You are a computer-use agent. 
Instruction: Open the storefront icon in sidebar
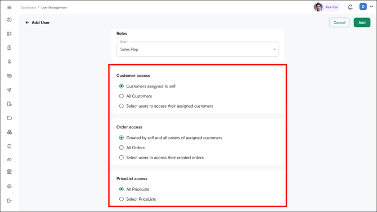tap(10, 172)
